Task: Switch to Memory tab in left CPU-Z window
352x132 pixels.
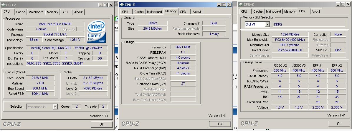Action: point(52,12)
